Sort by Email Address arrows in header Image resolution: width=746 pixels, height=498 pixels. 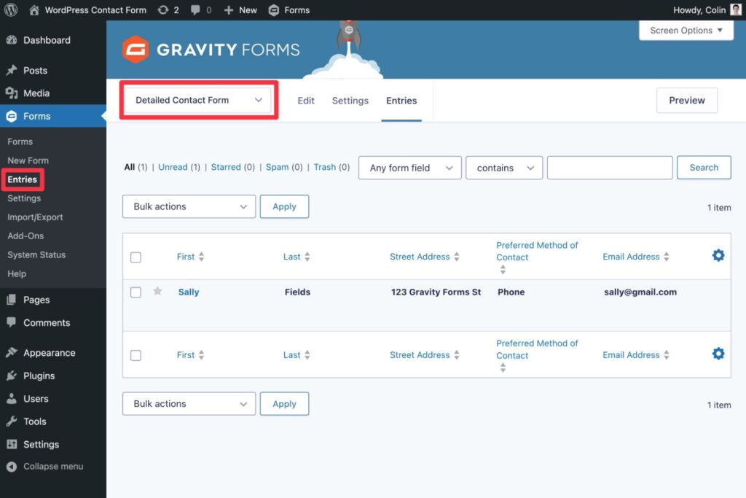667,257
